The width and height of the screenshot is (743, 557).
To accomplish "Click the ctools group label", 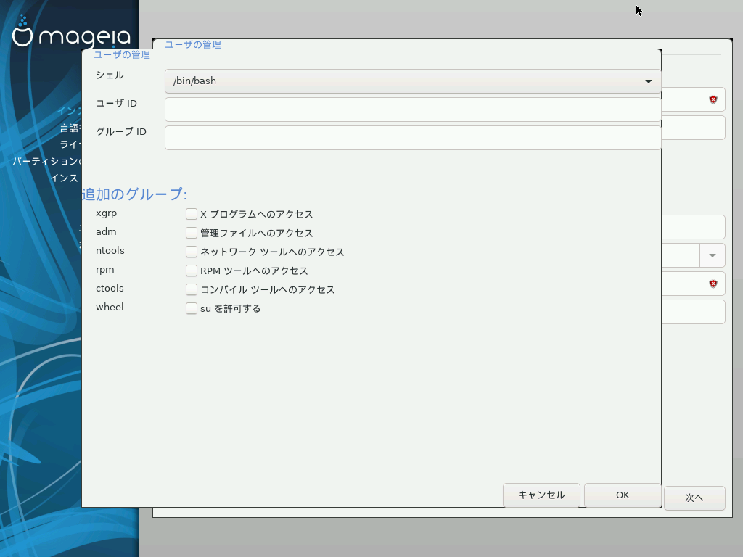I will (110, 288).
